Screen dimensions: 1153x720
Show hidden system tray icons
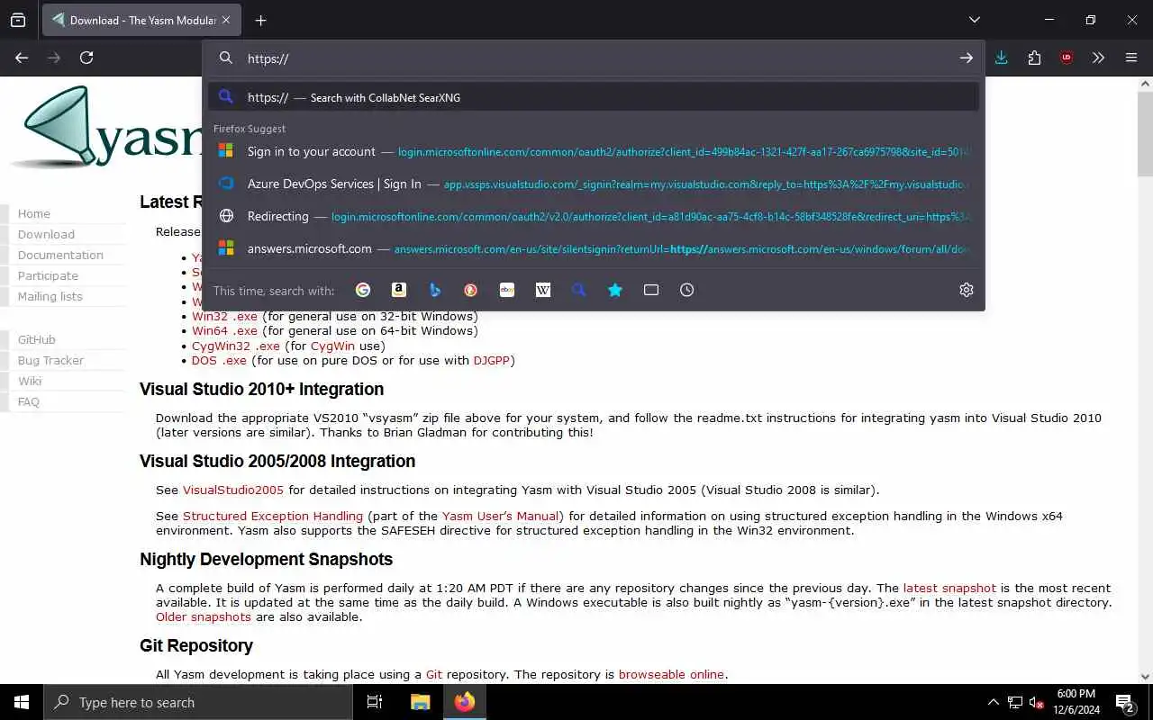pos(994,702)
